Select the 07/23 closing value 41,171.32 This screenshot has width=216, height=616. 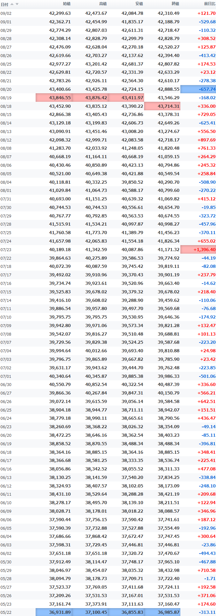[x=169, y=250]
